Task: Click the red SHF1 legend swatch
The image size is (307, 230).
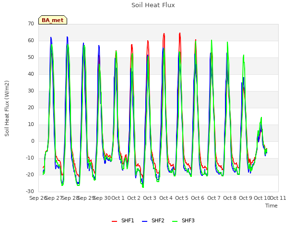Action: (x=114, y=221)
